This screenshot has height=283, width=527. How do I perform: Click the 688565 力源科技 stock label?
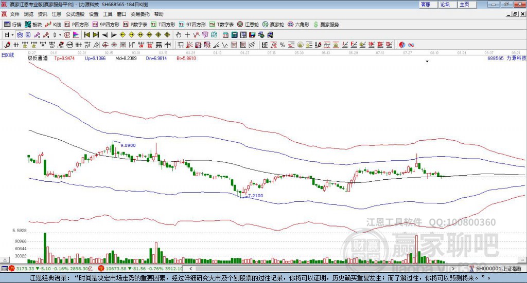click(x=507, y=58)
